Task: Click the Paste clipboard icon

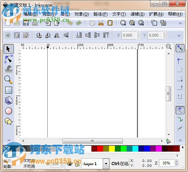Action: (x=110, y=23)
